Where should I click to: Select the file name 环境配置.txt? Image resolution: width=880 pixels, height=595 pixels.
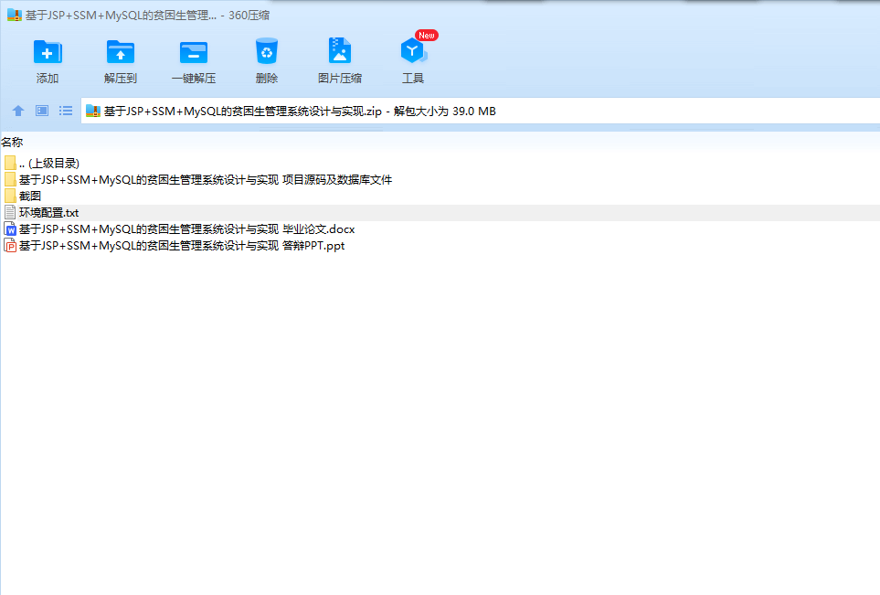pos(48,213)
